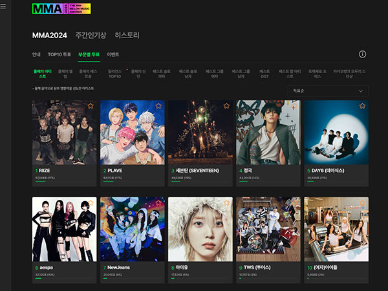Click the name 세븐틴 (SEVENTEEN)
Viewport: 388px width, 291px height.
click(197, 171)
